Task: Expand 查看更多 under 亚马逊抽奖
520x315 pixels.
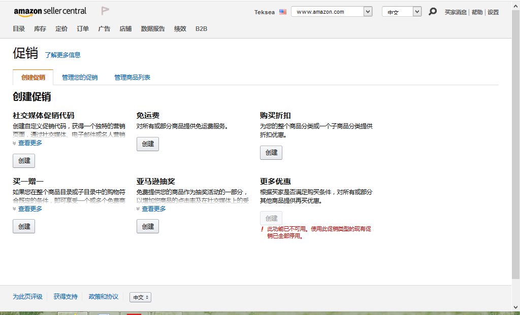Action: click(154, 209)
